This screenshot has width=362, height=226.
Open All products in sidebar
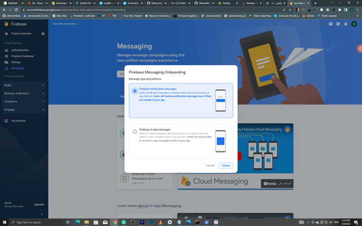[x=19, y=121]
